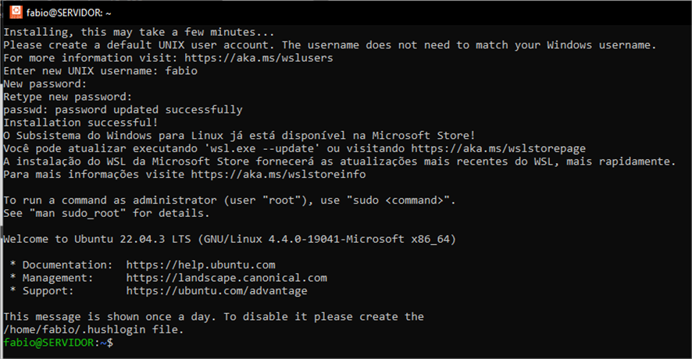Open the https://landscape.canonical.com management link
Viewport: 692px width, 359px height.
(227, 278)
